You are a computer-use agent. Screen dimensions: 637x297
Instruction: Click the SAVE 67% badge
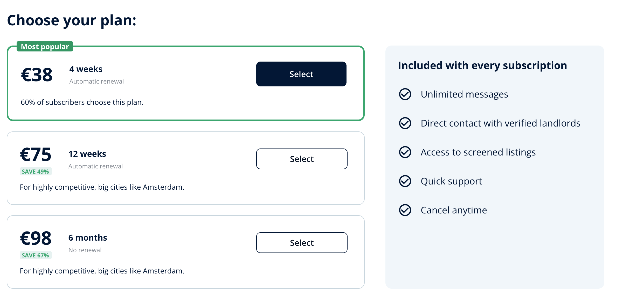36,255
